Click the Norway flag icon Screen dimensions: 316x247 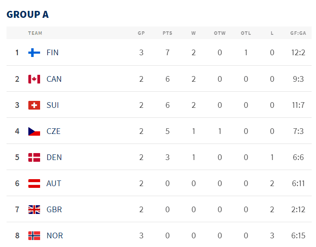pyautogui.click(x=34, y=235)
